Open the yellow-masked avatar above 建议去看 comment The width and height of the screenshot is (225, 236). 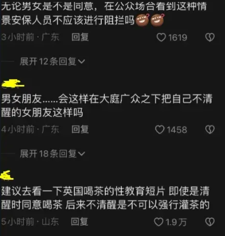[x=7, y=175]
